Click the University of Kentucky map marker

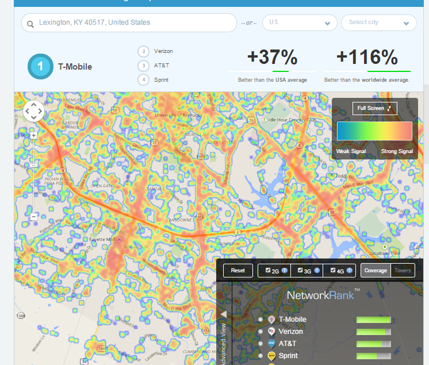pos(178,108)
